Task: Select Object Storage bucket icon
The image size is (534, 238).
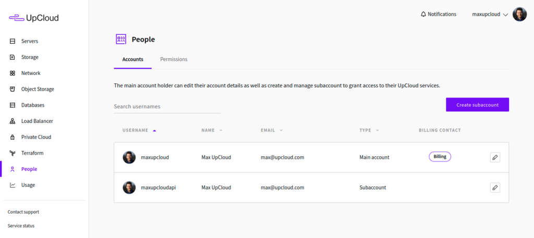Action: tap(13, 89)
